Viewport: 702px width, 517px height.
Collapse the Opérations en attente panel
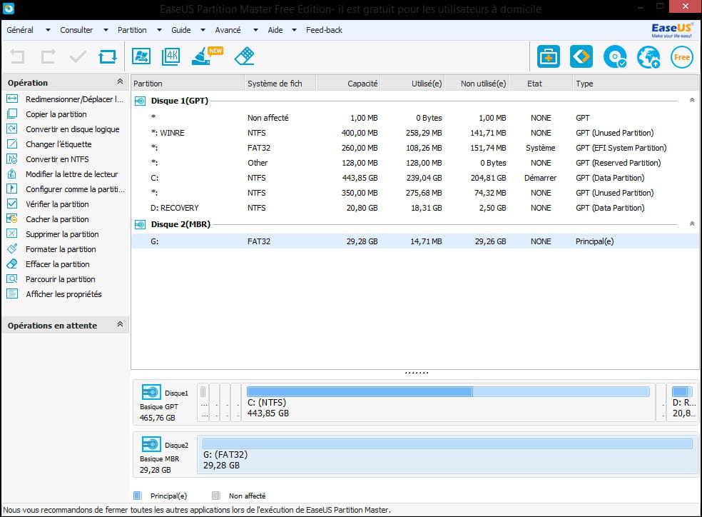120,324
